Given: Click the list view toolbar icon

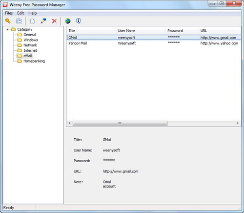Looking at the screenshot, I should pyautogui.click(x=19, y=21).
